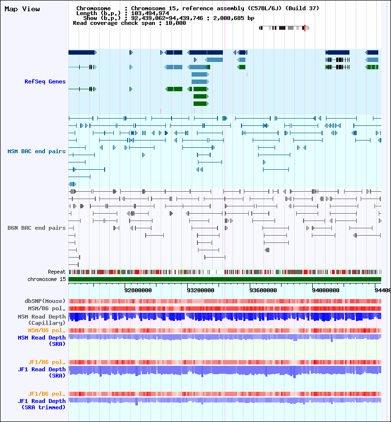The width and height of the screenshot is (391, 422).
Task: Select the chromosome length value 103,494,974
Action: 150,14
